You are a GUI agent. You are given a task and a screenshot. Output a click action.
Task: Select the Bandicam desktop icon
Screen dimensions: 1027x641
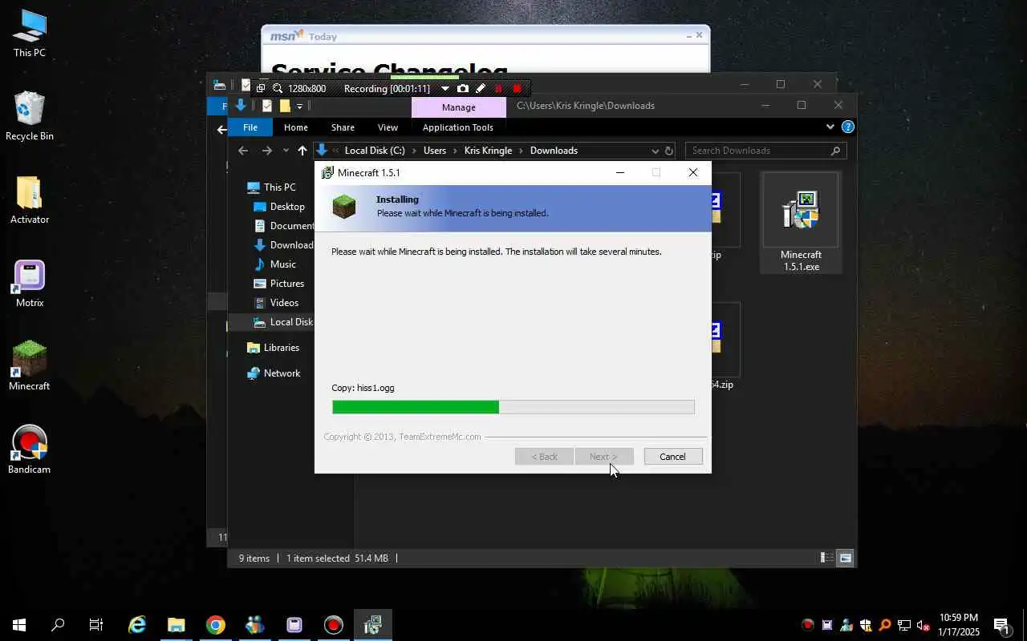[x=30, y=450]
